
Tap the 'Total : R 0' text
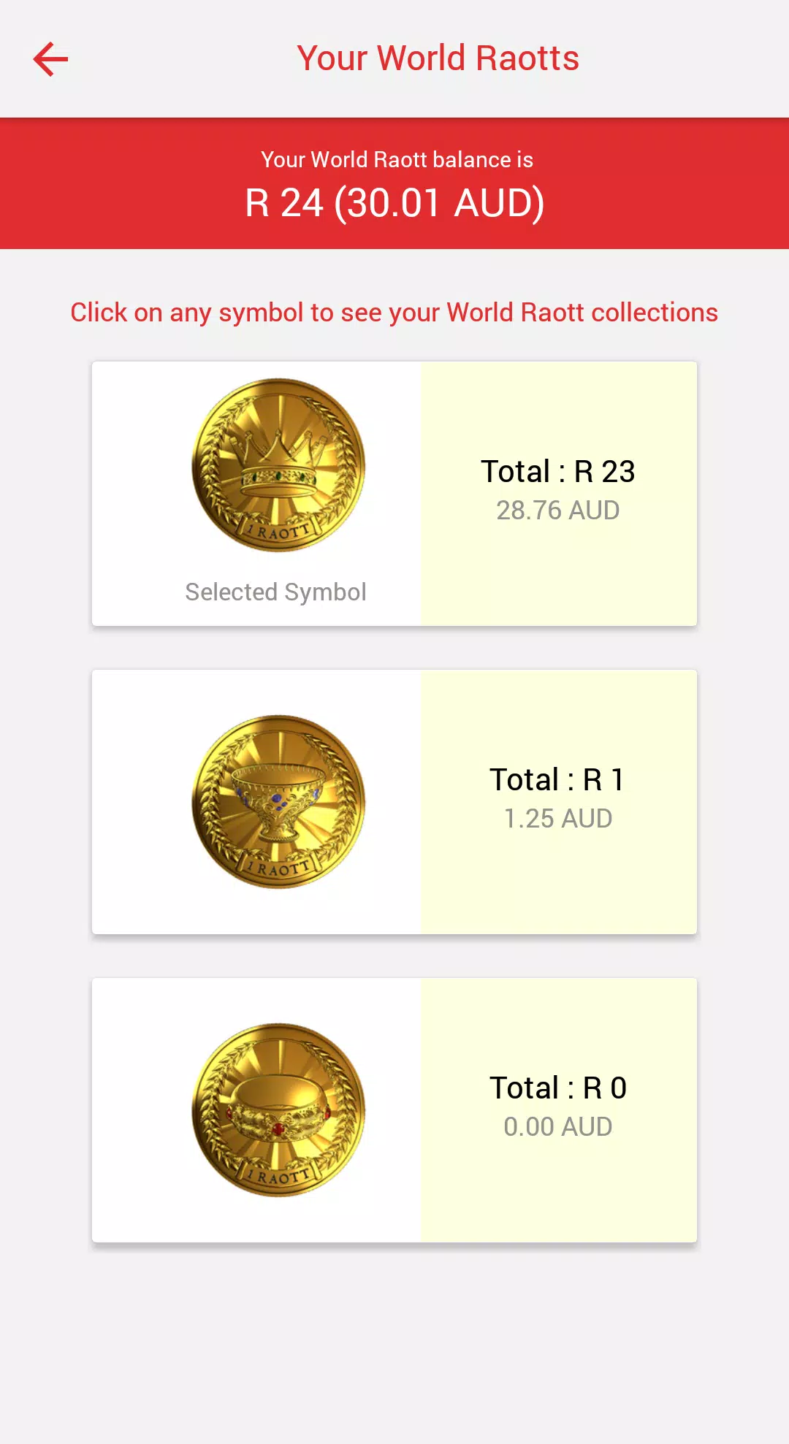click(x=557, y=1088)
